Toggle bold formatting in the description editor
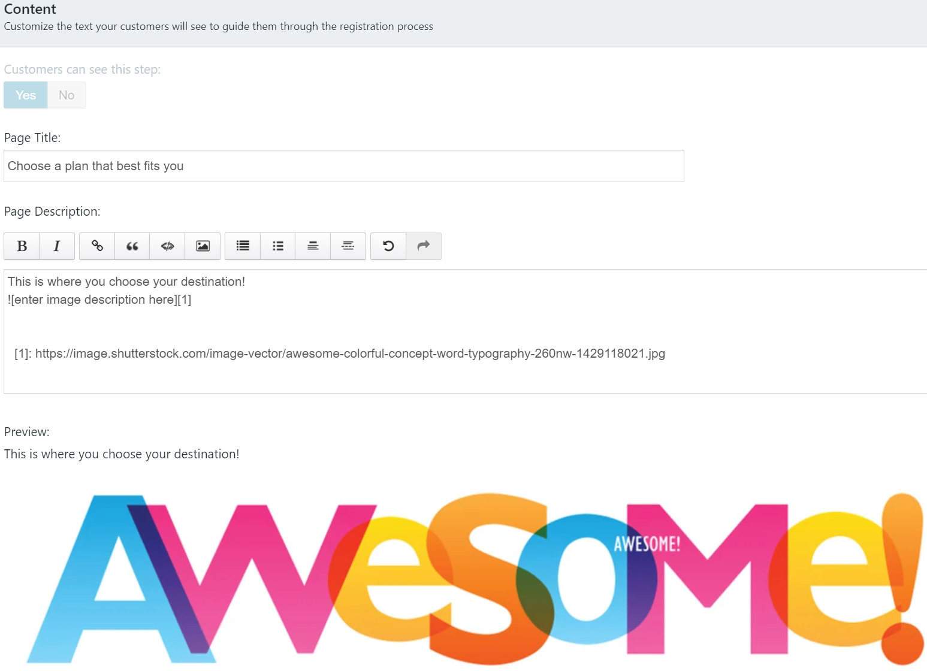Image resolution: width=927 pixels, height=671 pixels. (x=22, y=246)
